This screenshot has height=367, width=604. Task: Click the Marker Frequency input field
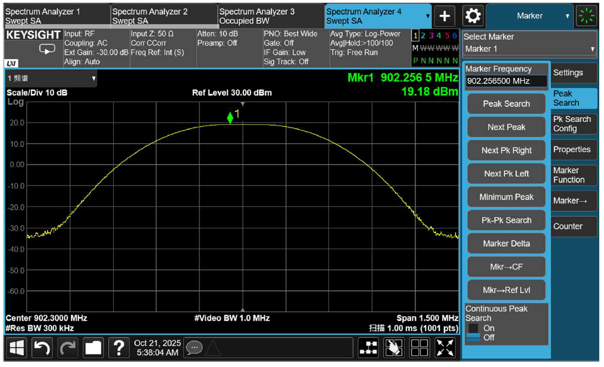click(x=505, y=80)
